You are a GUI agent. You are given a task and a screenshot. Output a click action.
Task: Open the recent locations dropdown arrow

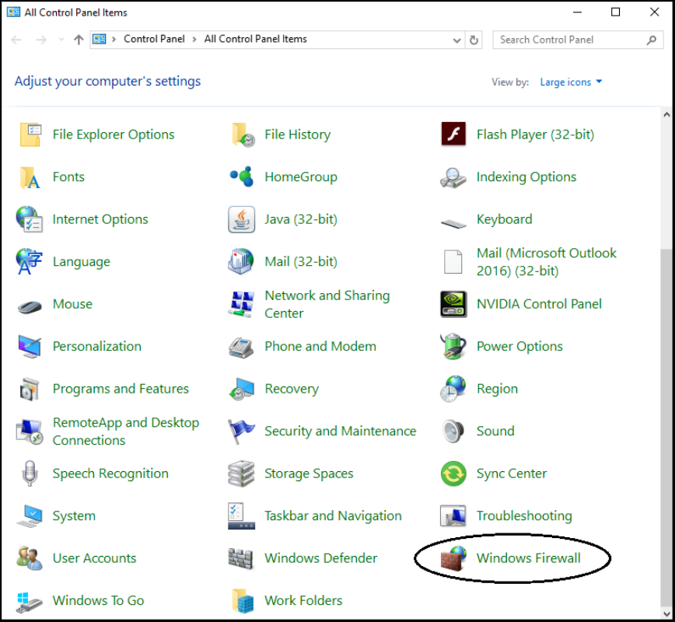tap(61, 40)
